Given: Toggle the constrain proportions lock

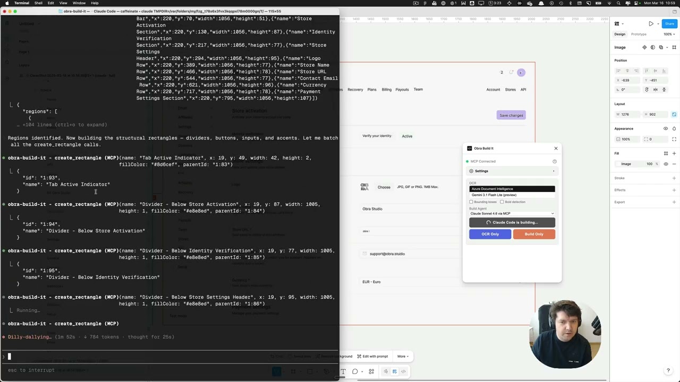Looking at the screenshot, I should [x=674, y=115].
